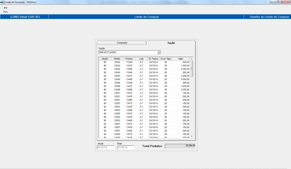The width and height of the screenshot is (291, 169).
Task: Sort by the Pedido column header
Action: coord(117,59)
